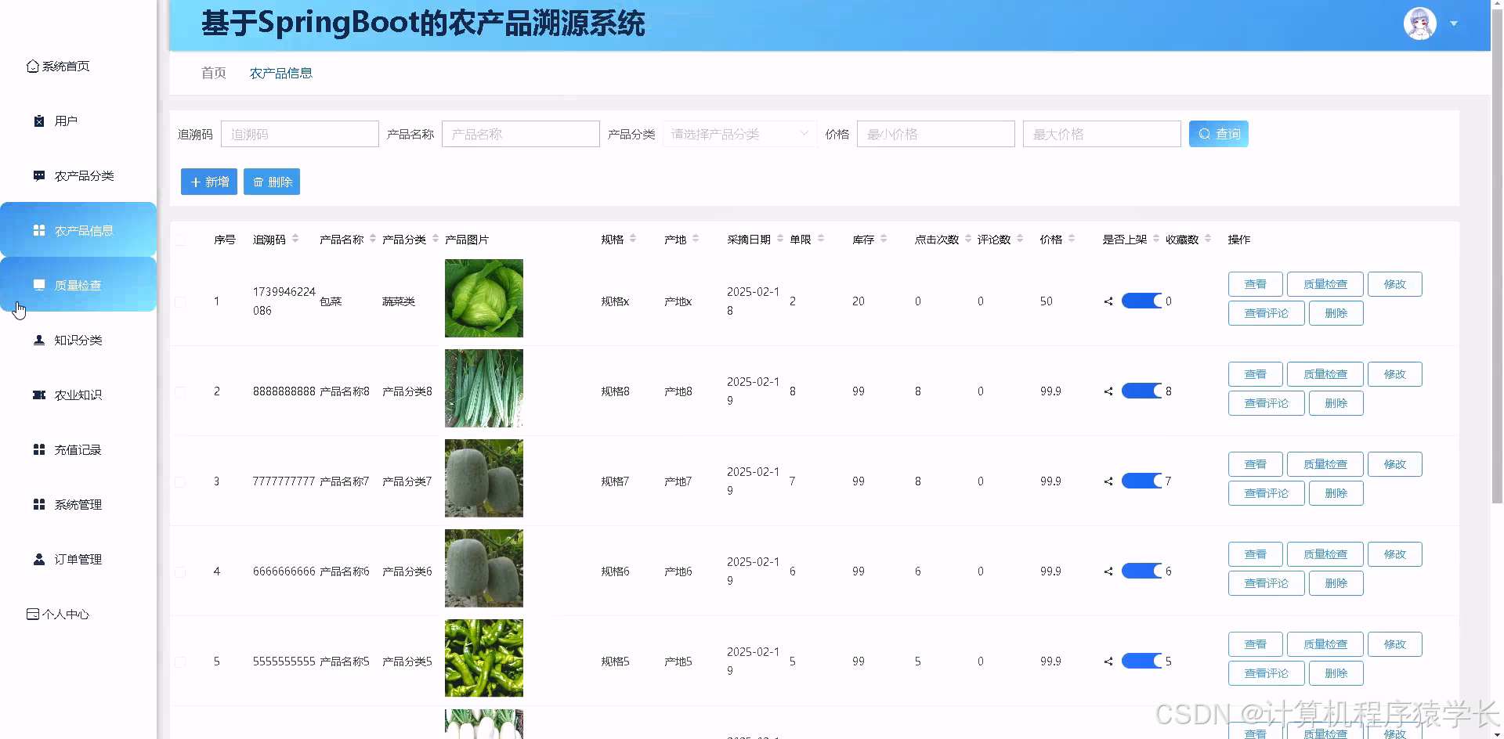1504x739 pixels.
Task: Click the cabbage product image thumbnail
Action: pyautogui.click(x=483, y=298)
